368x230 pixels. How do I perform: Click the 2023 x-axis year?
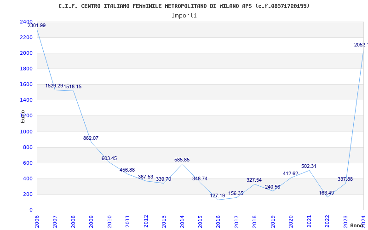(x=345, y=222)
